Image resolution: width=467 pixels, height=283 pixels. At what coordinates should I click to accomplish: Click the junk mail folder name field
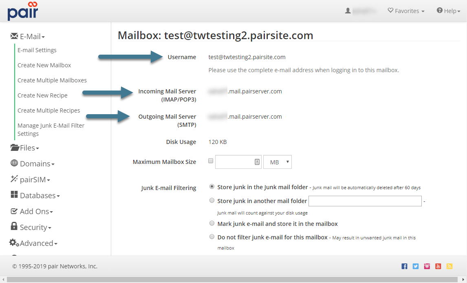point(365,201)
